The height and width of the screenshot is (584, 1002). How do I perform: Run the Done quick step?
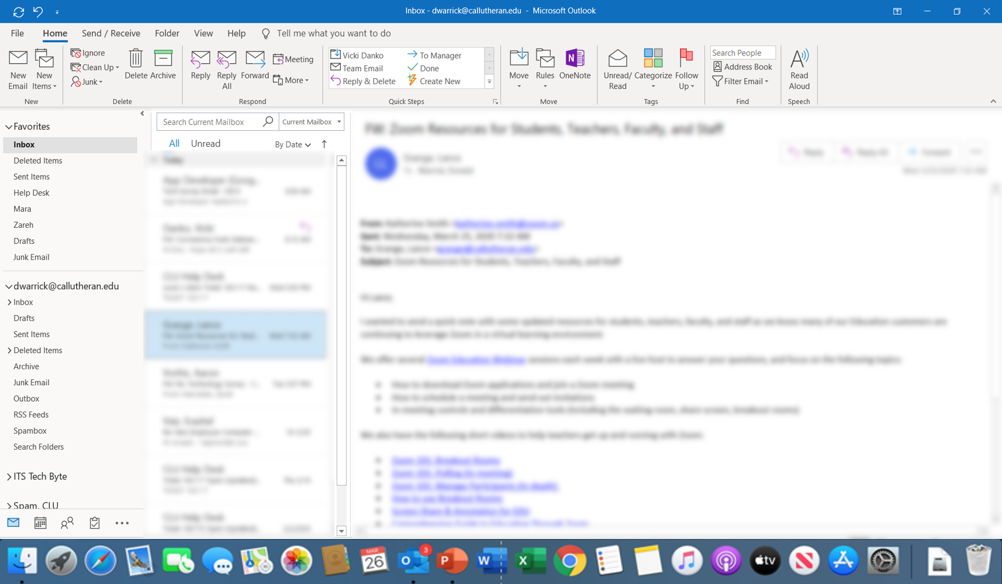(x=423, y=68)
